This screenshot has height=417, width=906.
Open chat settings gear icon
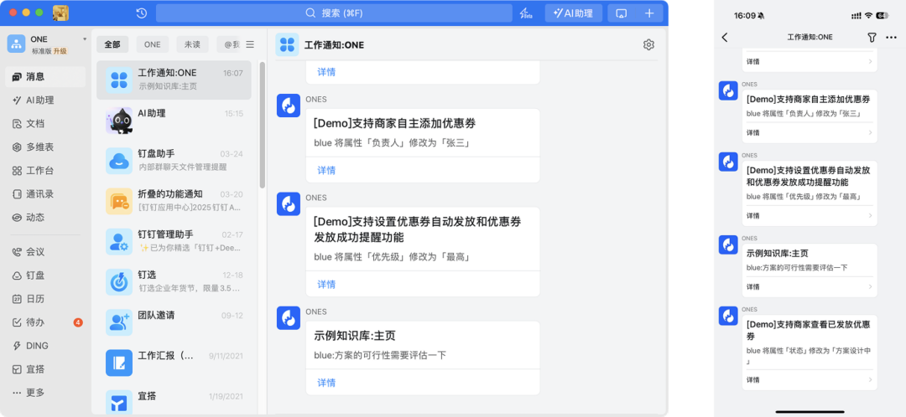point(648,44)
